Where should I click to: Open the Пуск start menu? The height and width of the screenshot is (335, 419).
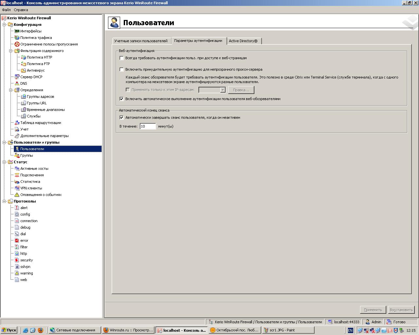pyautogui.click(x=9, y=330)
